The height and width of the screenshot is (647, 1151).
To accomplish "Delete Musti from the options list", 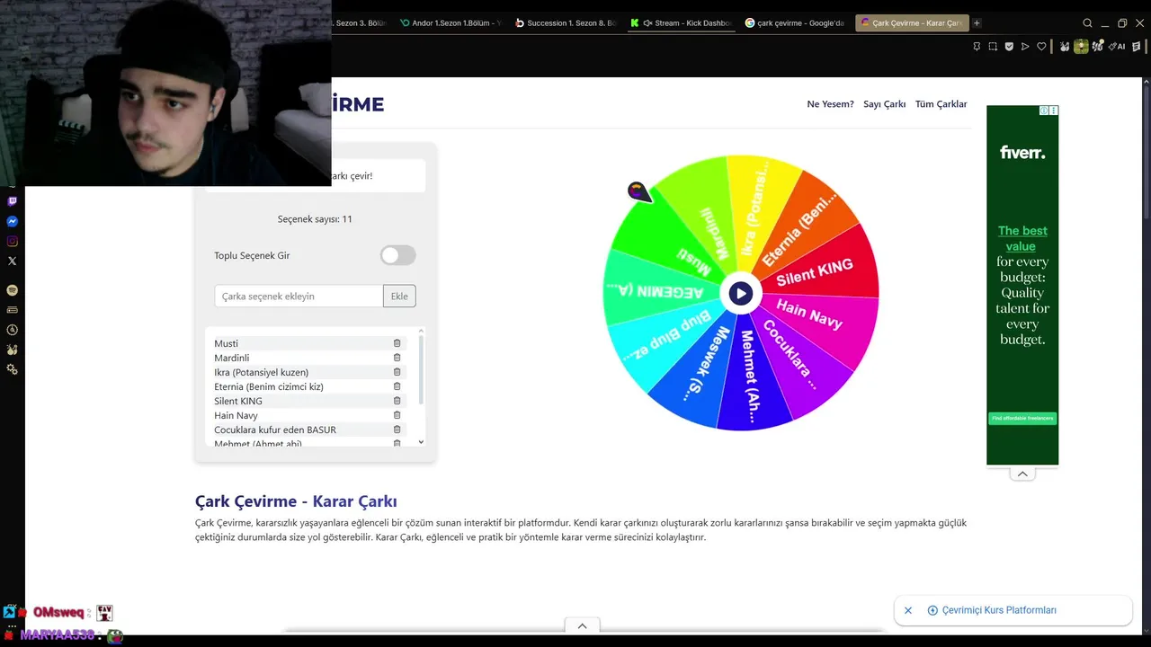I will tap(397, 343).
